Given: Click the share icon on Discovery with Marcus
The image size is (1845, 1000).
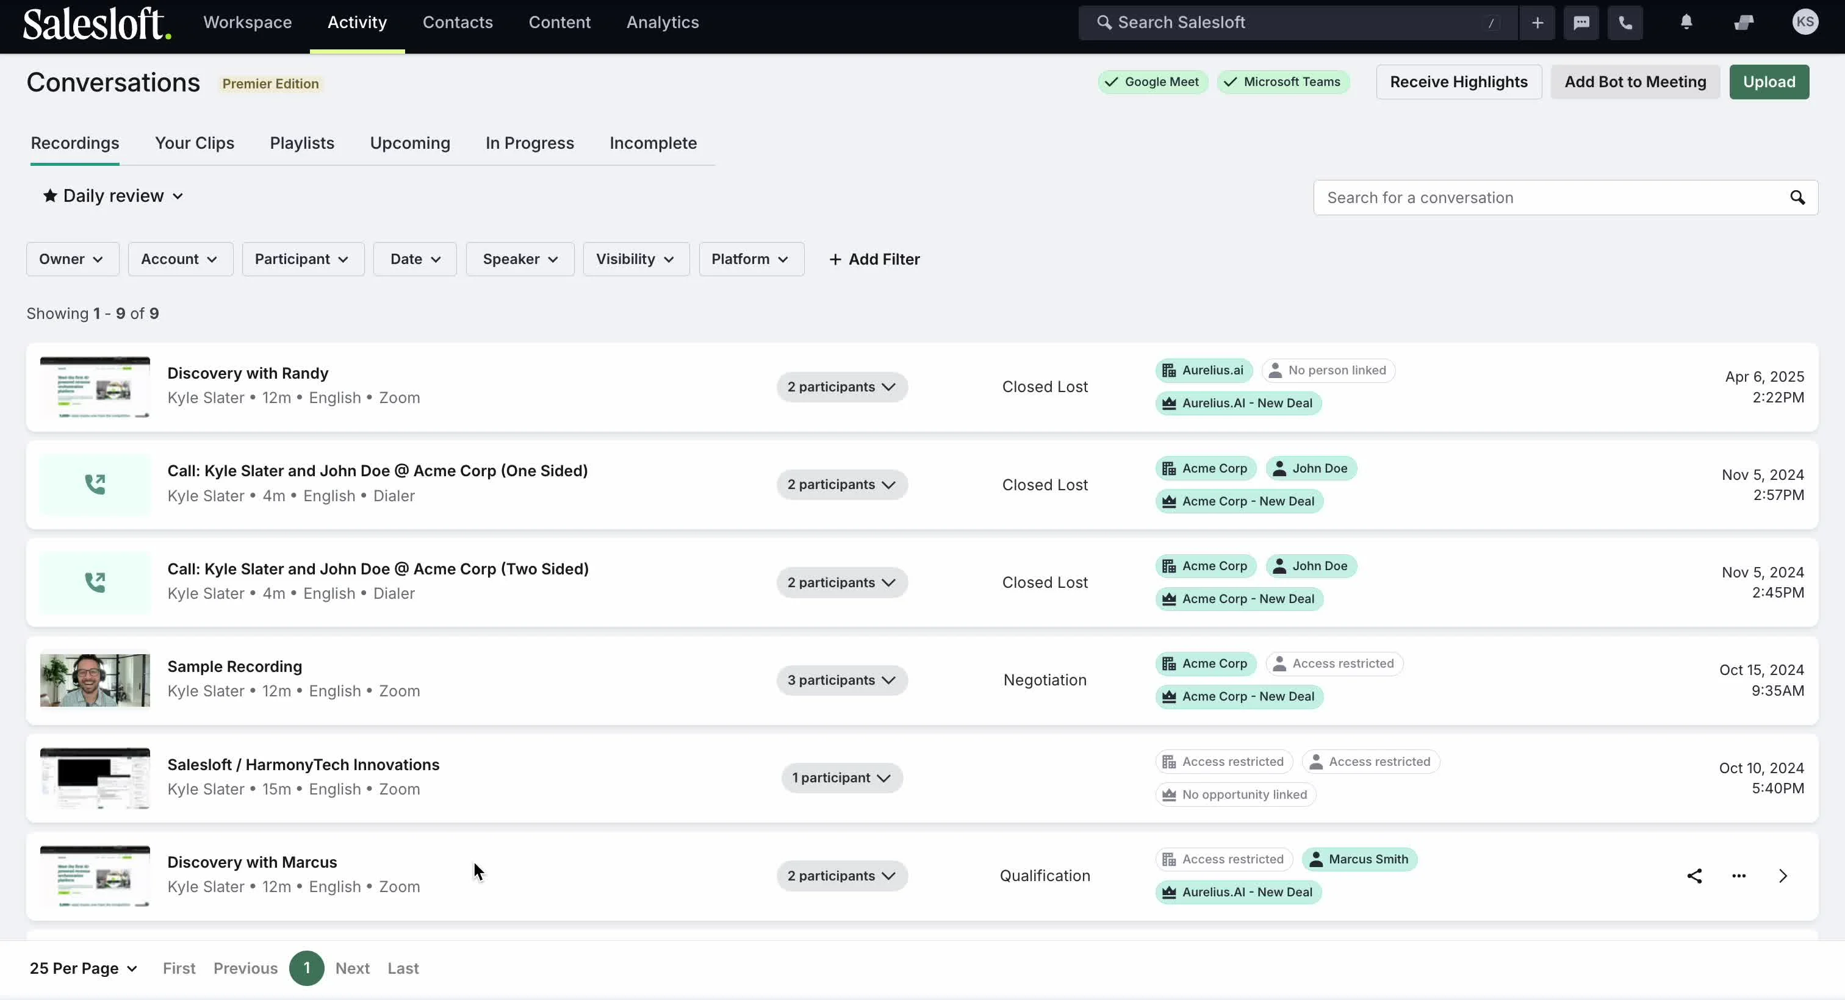Looking at the screenshot, I should [x=1694, y=876].
